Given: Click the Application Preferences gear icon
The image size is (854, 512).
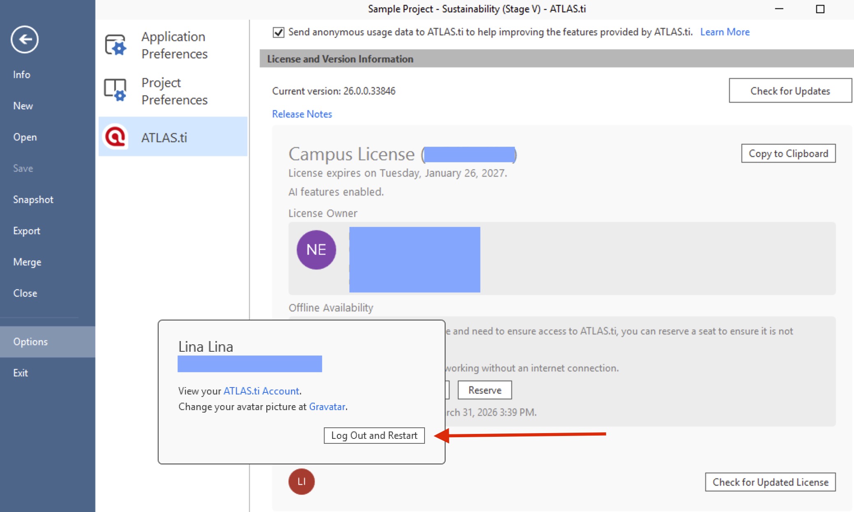Looking at the screenshot, I should point(115,45).
